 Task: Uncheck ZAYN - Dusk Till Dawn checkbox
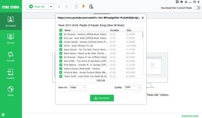click(x=61, y=46)
